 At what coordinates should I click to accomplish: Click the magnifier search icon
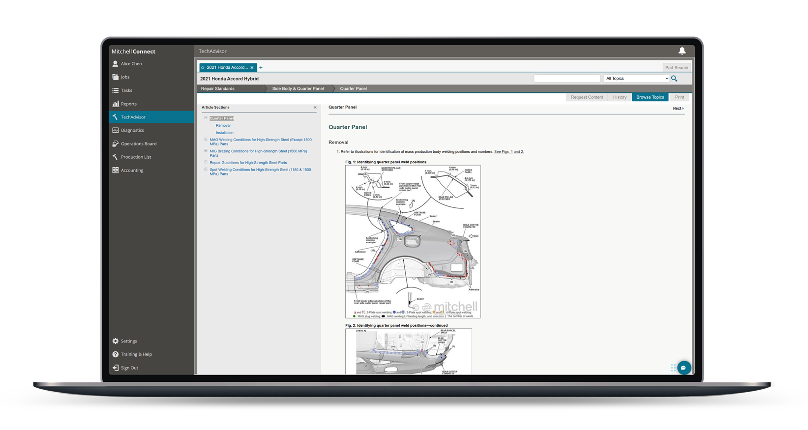674,79
